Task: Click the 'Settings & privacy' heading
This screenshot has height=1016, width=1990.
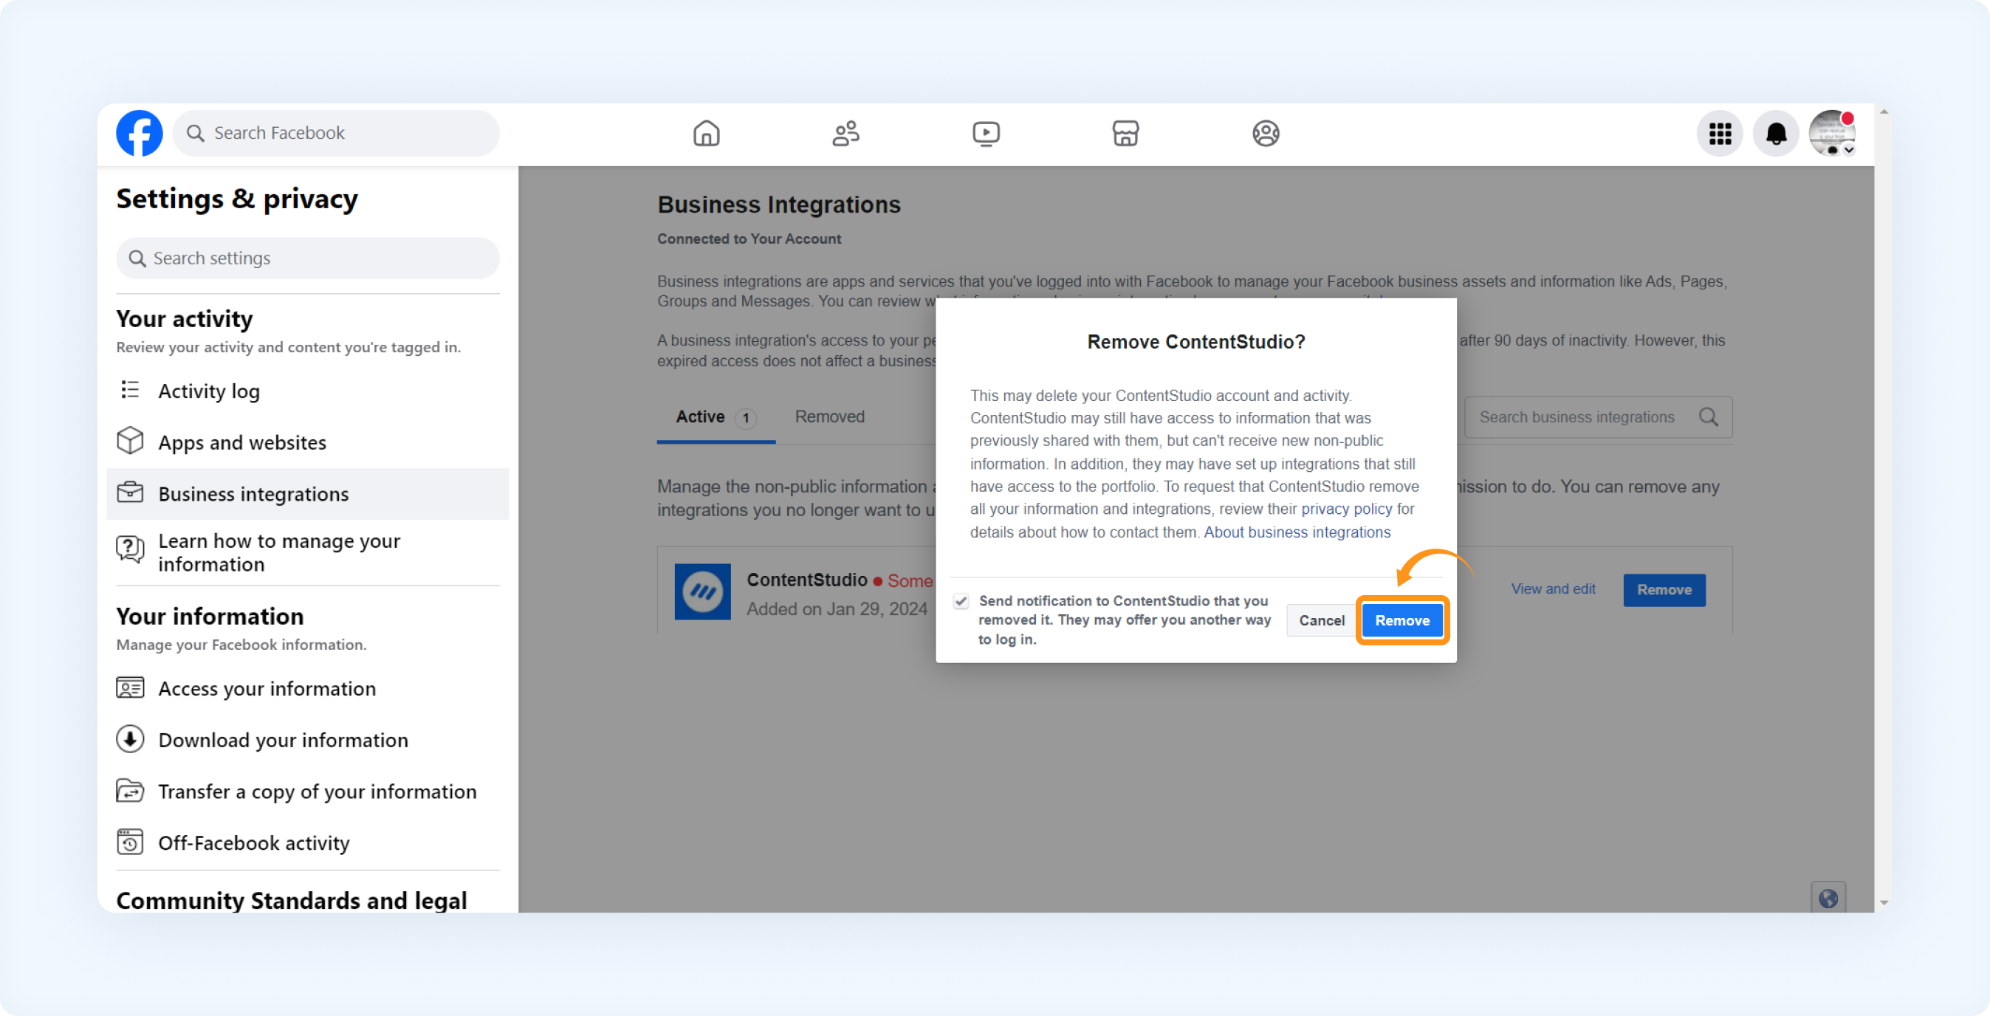Action: (236, 199)
